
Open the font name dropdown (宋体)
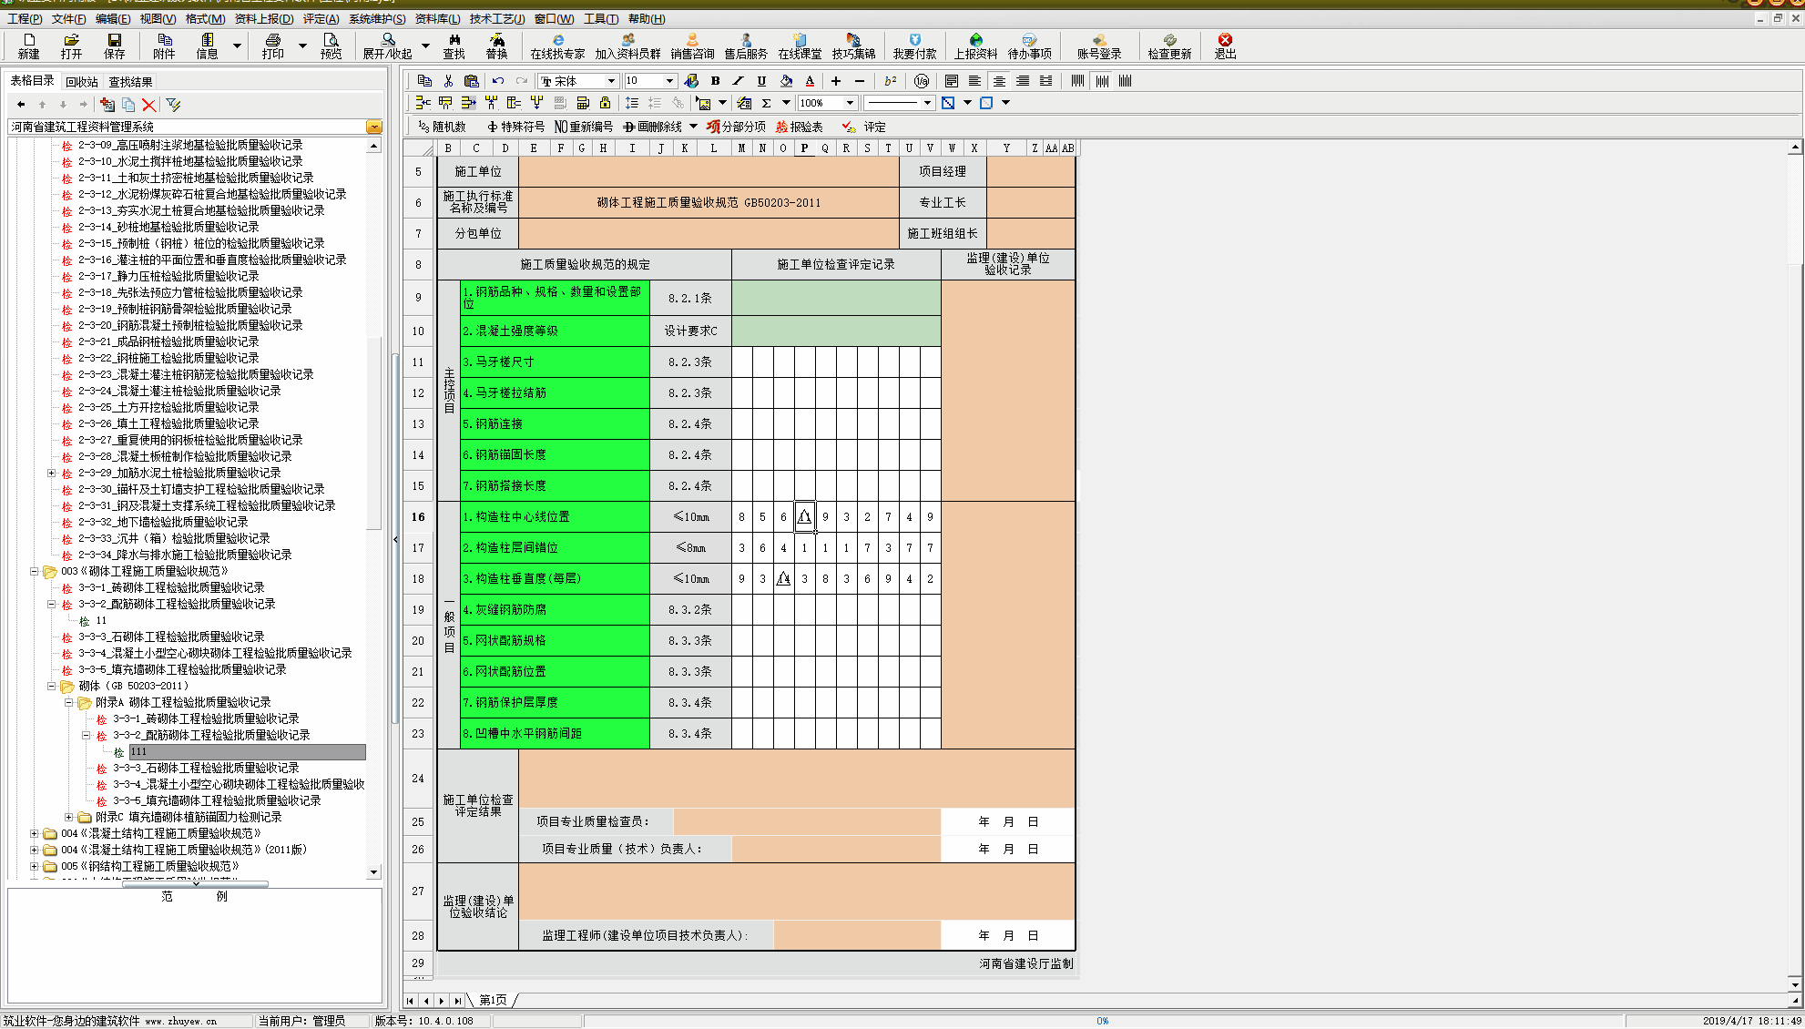(612, 81)
